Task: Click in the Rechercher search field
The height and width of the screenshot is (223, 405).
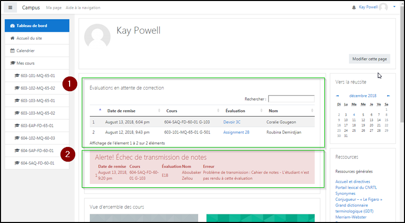Action: 291,99
